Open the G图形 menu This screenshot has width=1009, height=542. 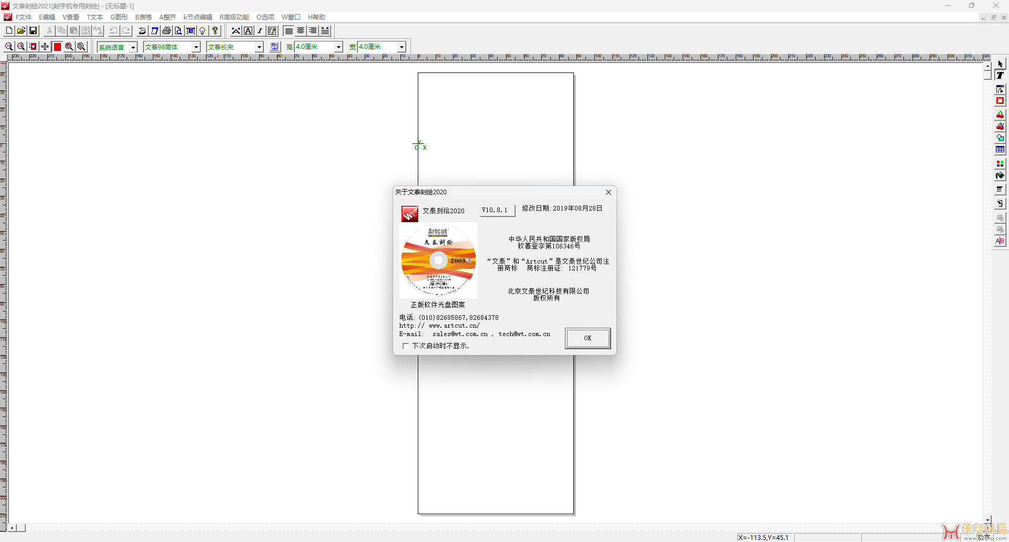[119, 17]
